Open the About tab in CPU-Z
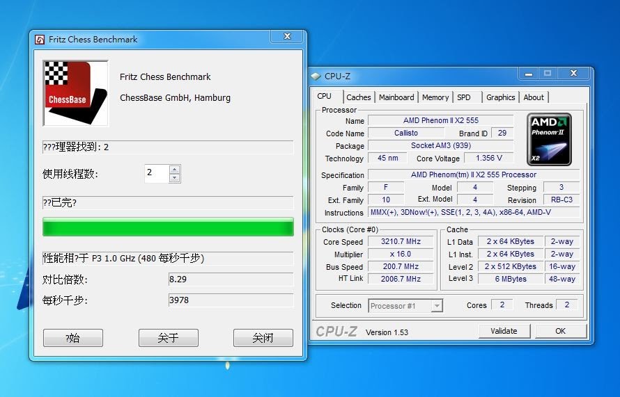The width and height of the screenshot is (620, 397). point(534,97)
